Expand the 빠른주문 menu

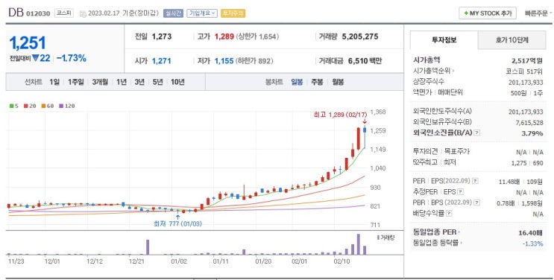(539, 13)
